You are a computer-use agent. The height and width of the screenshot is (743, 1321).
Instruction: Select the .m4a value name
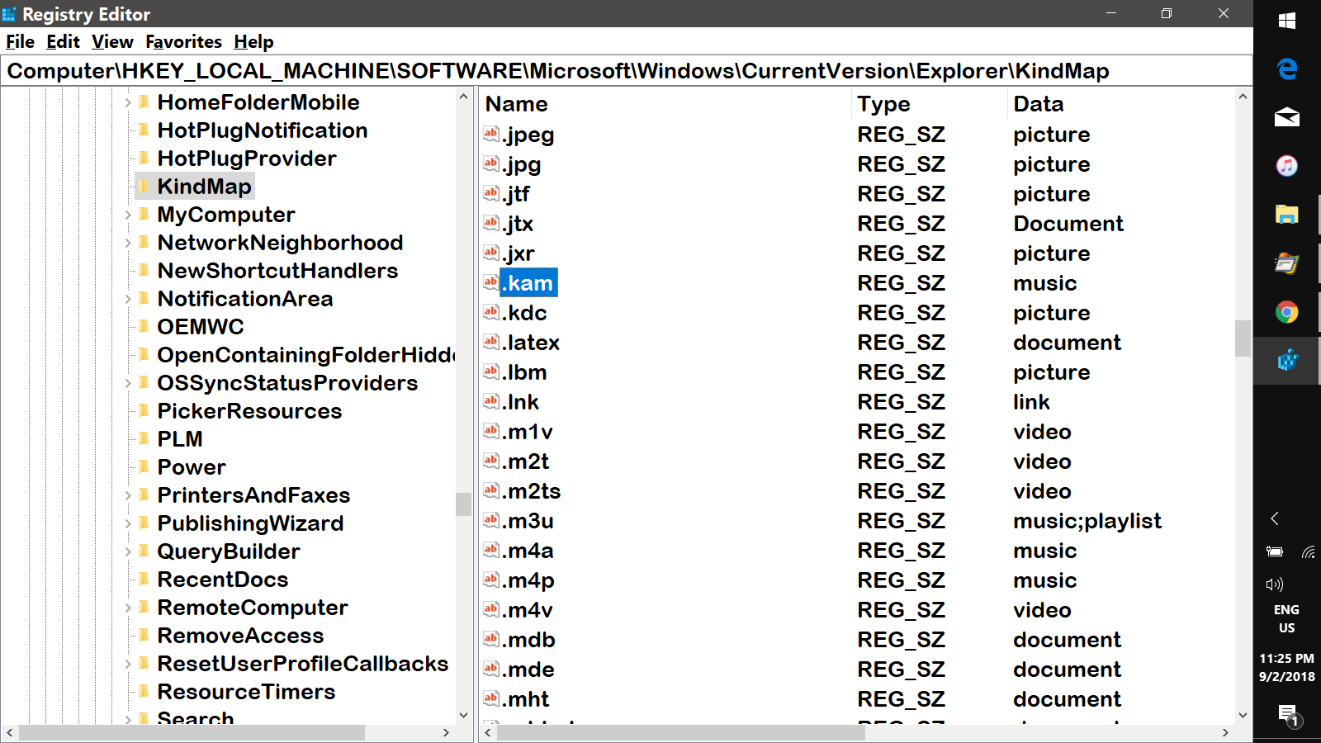pos(529,551)
